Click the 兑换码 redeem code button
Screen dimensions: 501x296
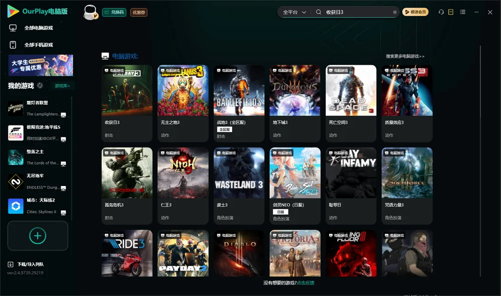point(114,12)
